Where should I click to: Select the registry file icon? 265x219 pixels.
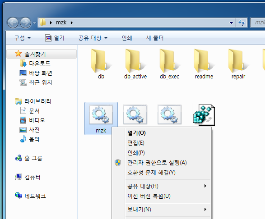point(204,115)
